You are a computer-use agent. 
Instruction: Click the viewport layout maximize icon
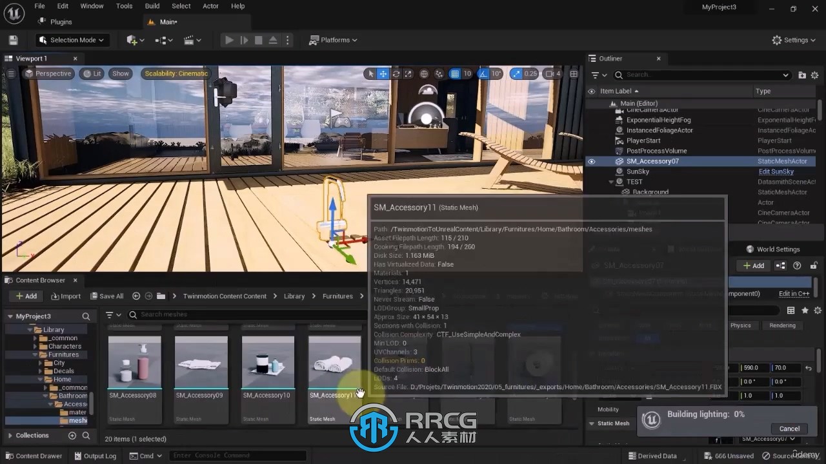(573, 73)
